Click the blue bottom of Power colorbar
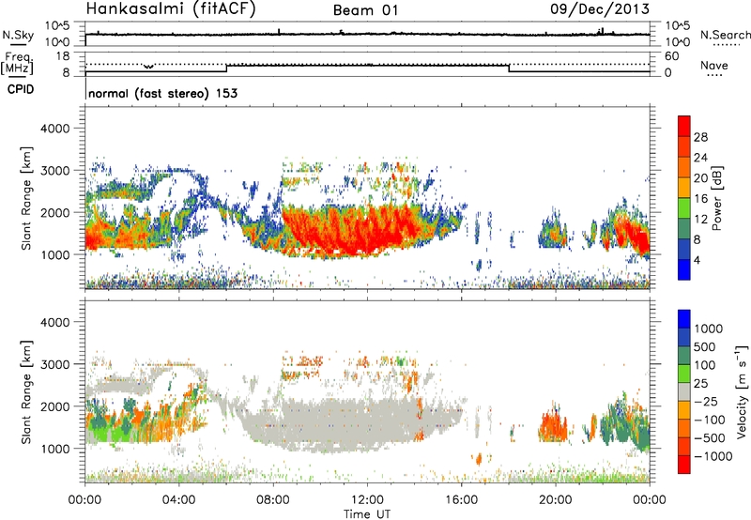 point(684,269)
